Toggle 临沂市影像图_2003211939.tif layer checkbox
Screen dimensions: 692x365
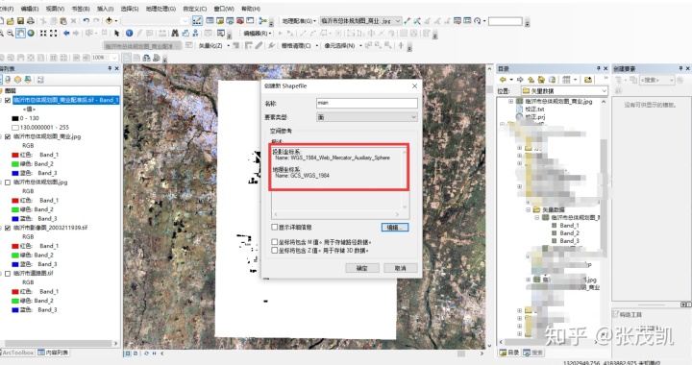click(8, 228)
